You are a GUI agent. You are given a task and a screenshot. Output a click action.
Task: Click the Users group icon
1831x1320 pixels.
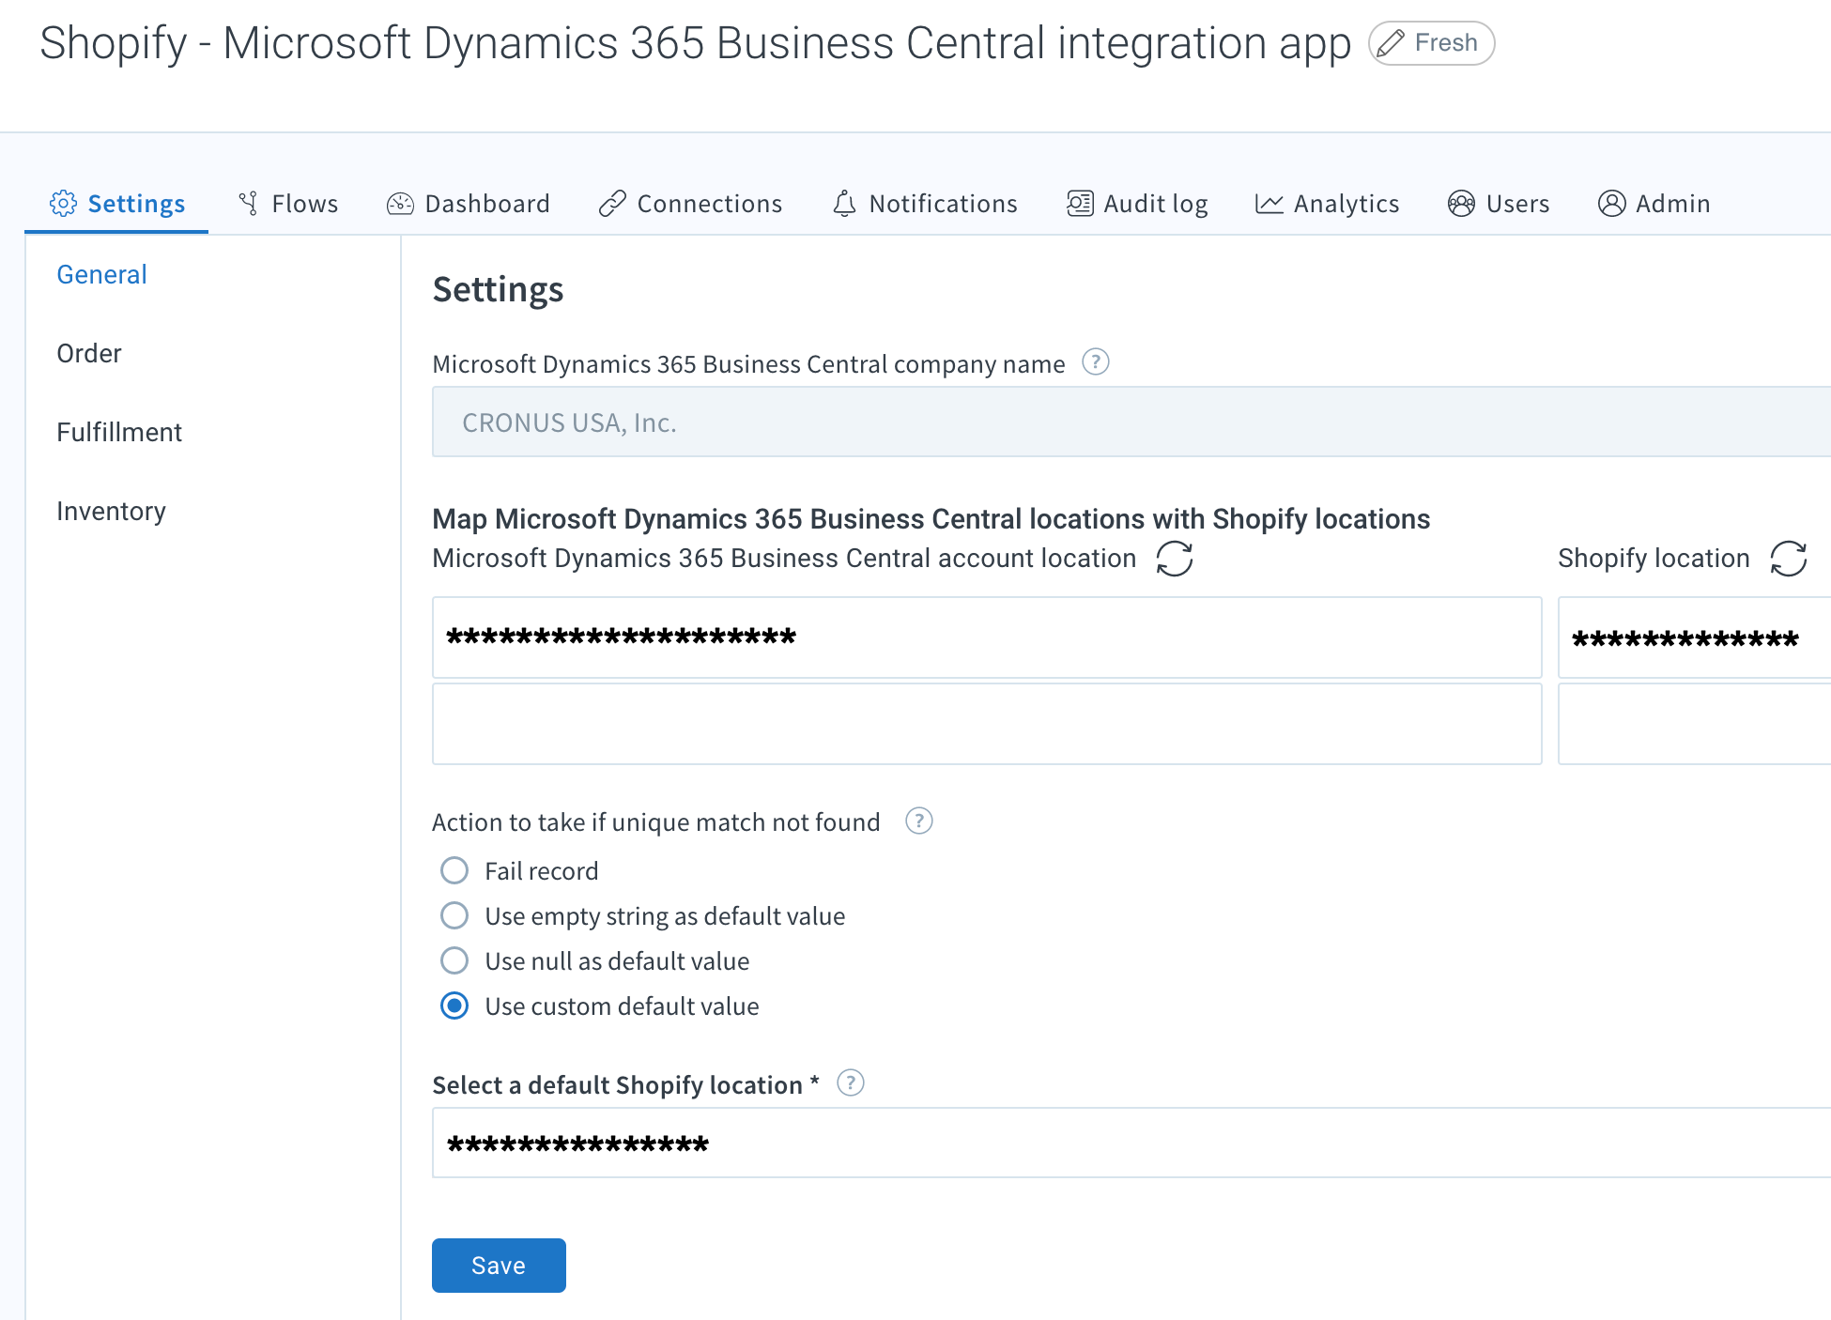tap(1461, 204)
